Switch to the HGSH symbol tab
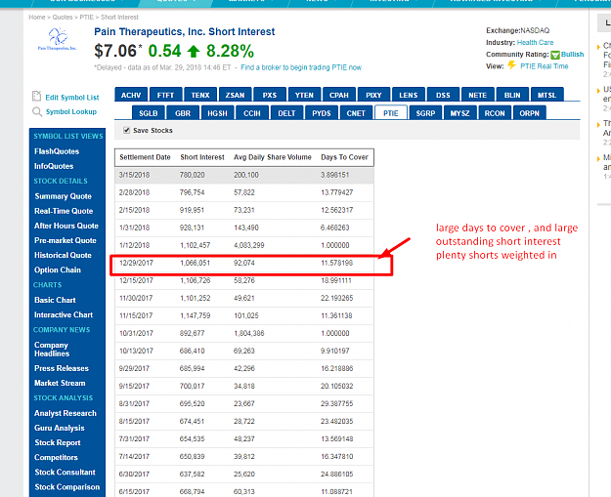The width and height of the screenshot is (611, 497). 217,113
